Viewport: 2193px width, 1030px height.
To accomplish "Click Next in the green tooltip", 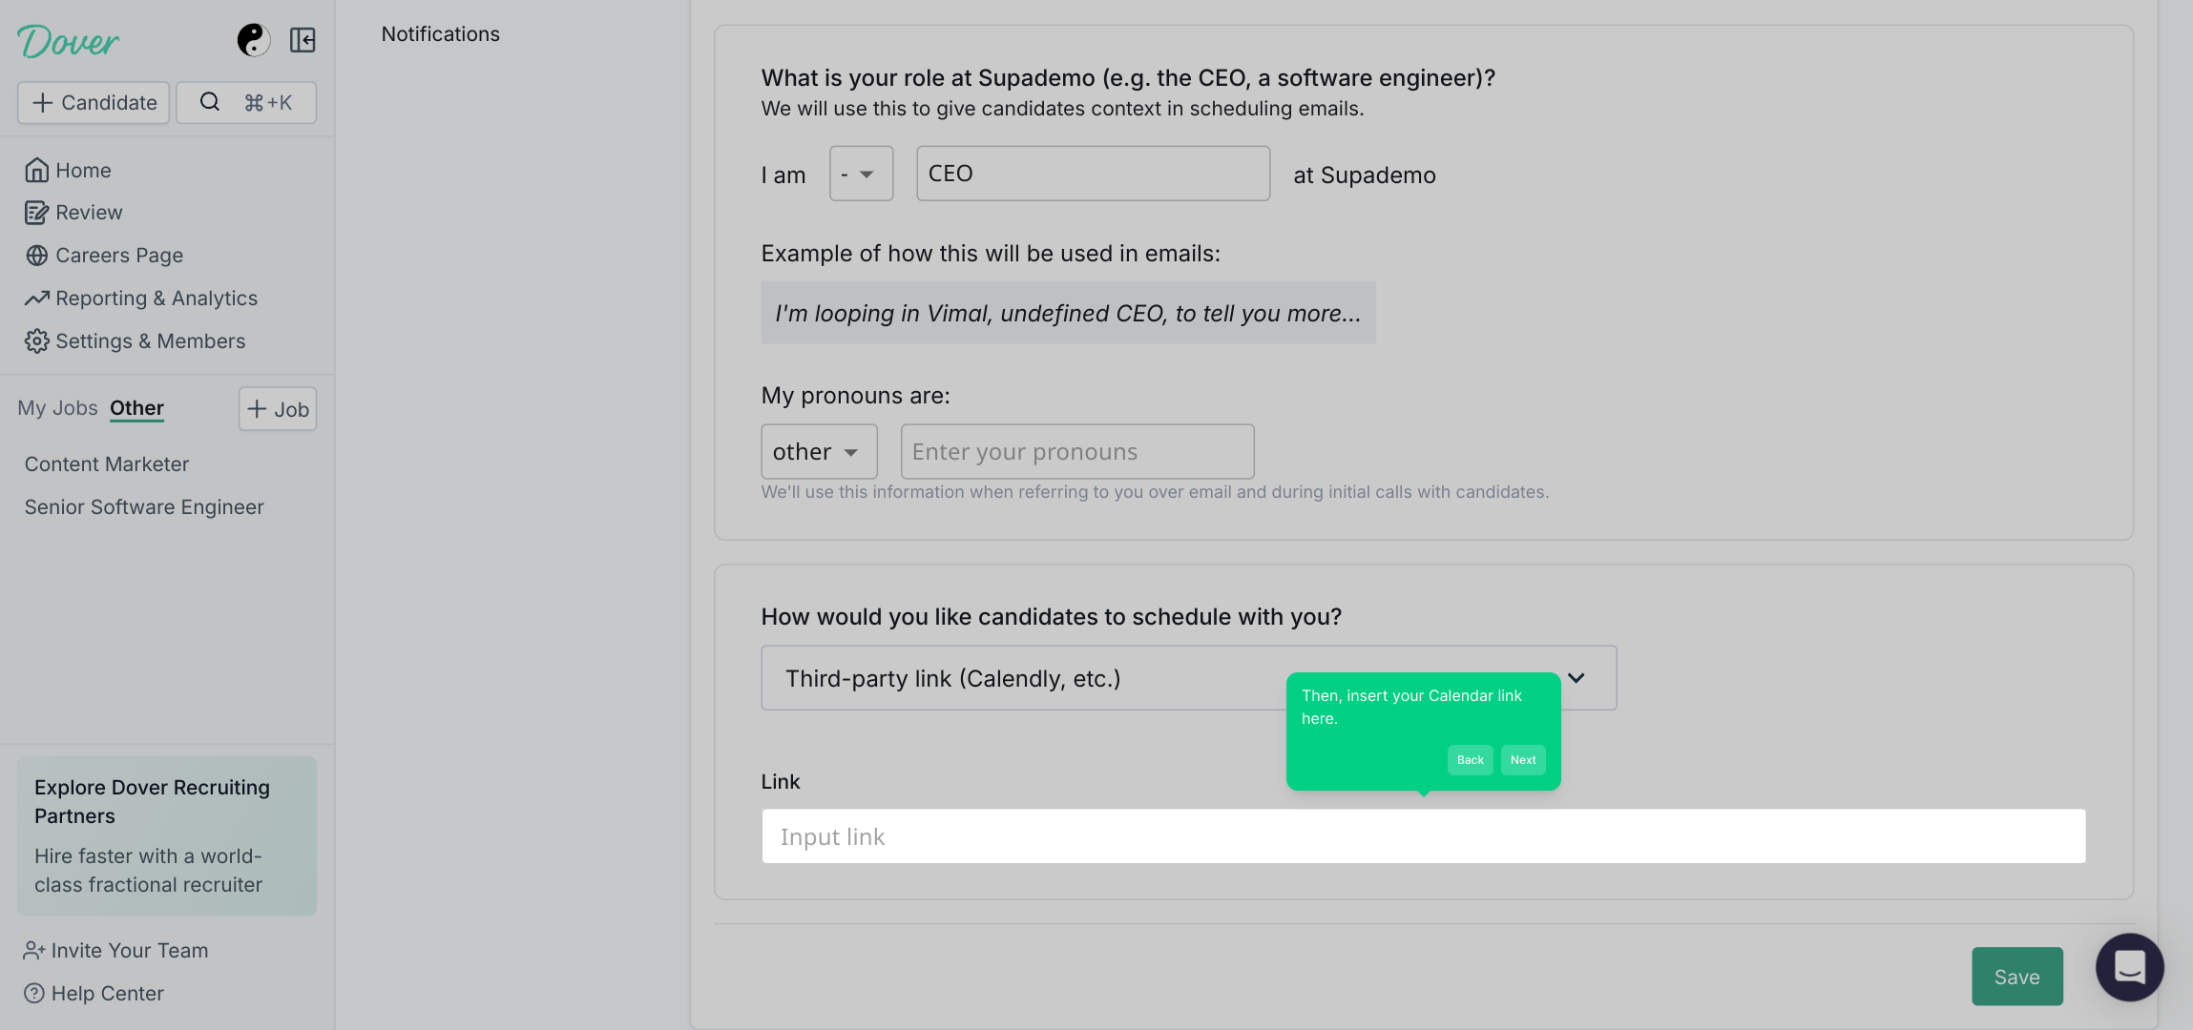I will [1523, 760].
